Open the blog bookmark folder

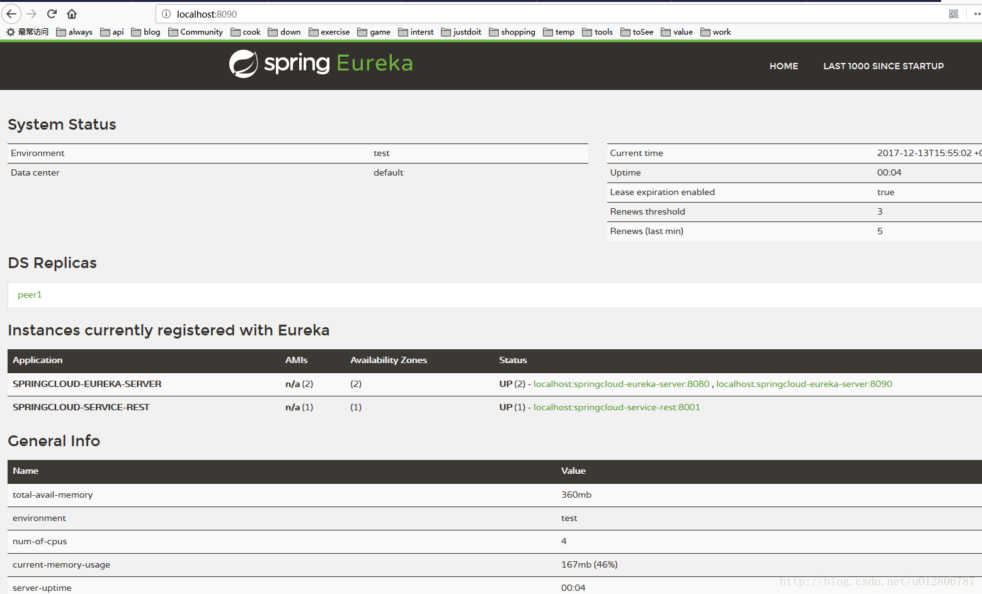[146, 32]
